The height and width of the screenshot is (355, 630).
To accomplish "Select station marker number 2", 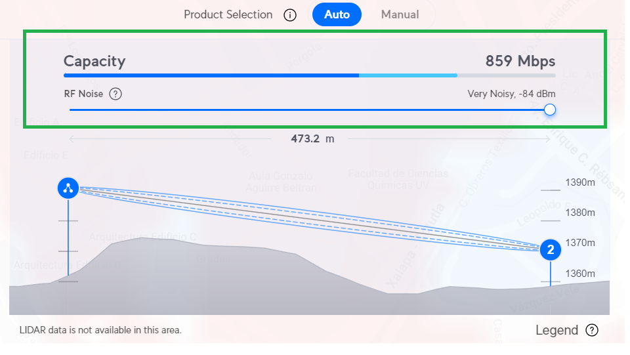I will 550,250.
